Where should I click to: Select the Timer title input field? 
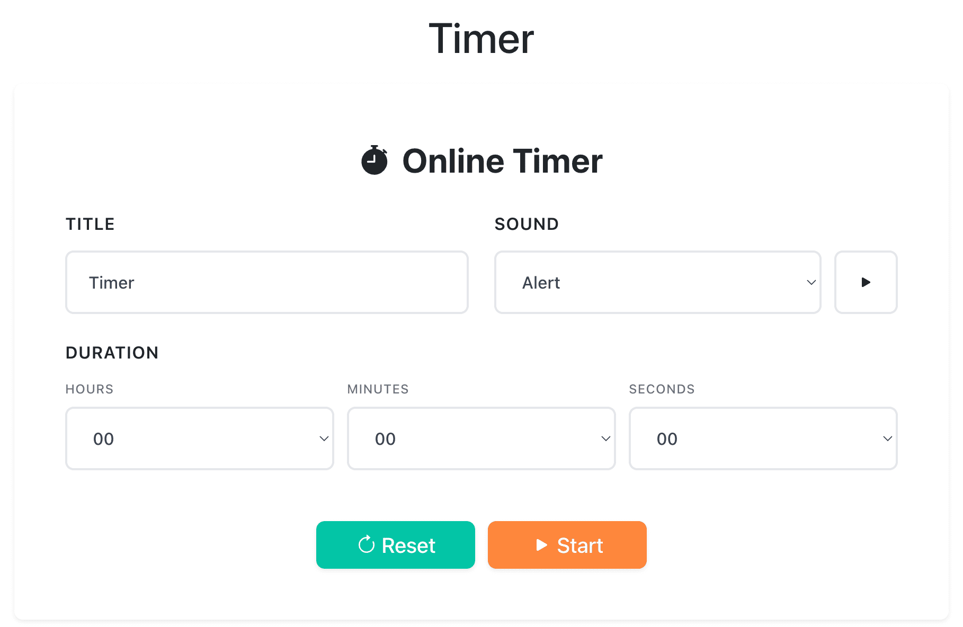pyautogui.click(x=266, y=282)
